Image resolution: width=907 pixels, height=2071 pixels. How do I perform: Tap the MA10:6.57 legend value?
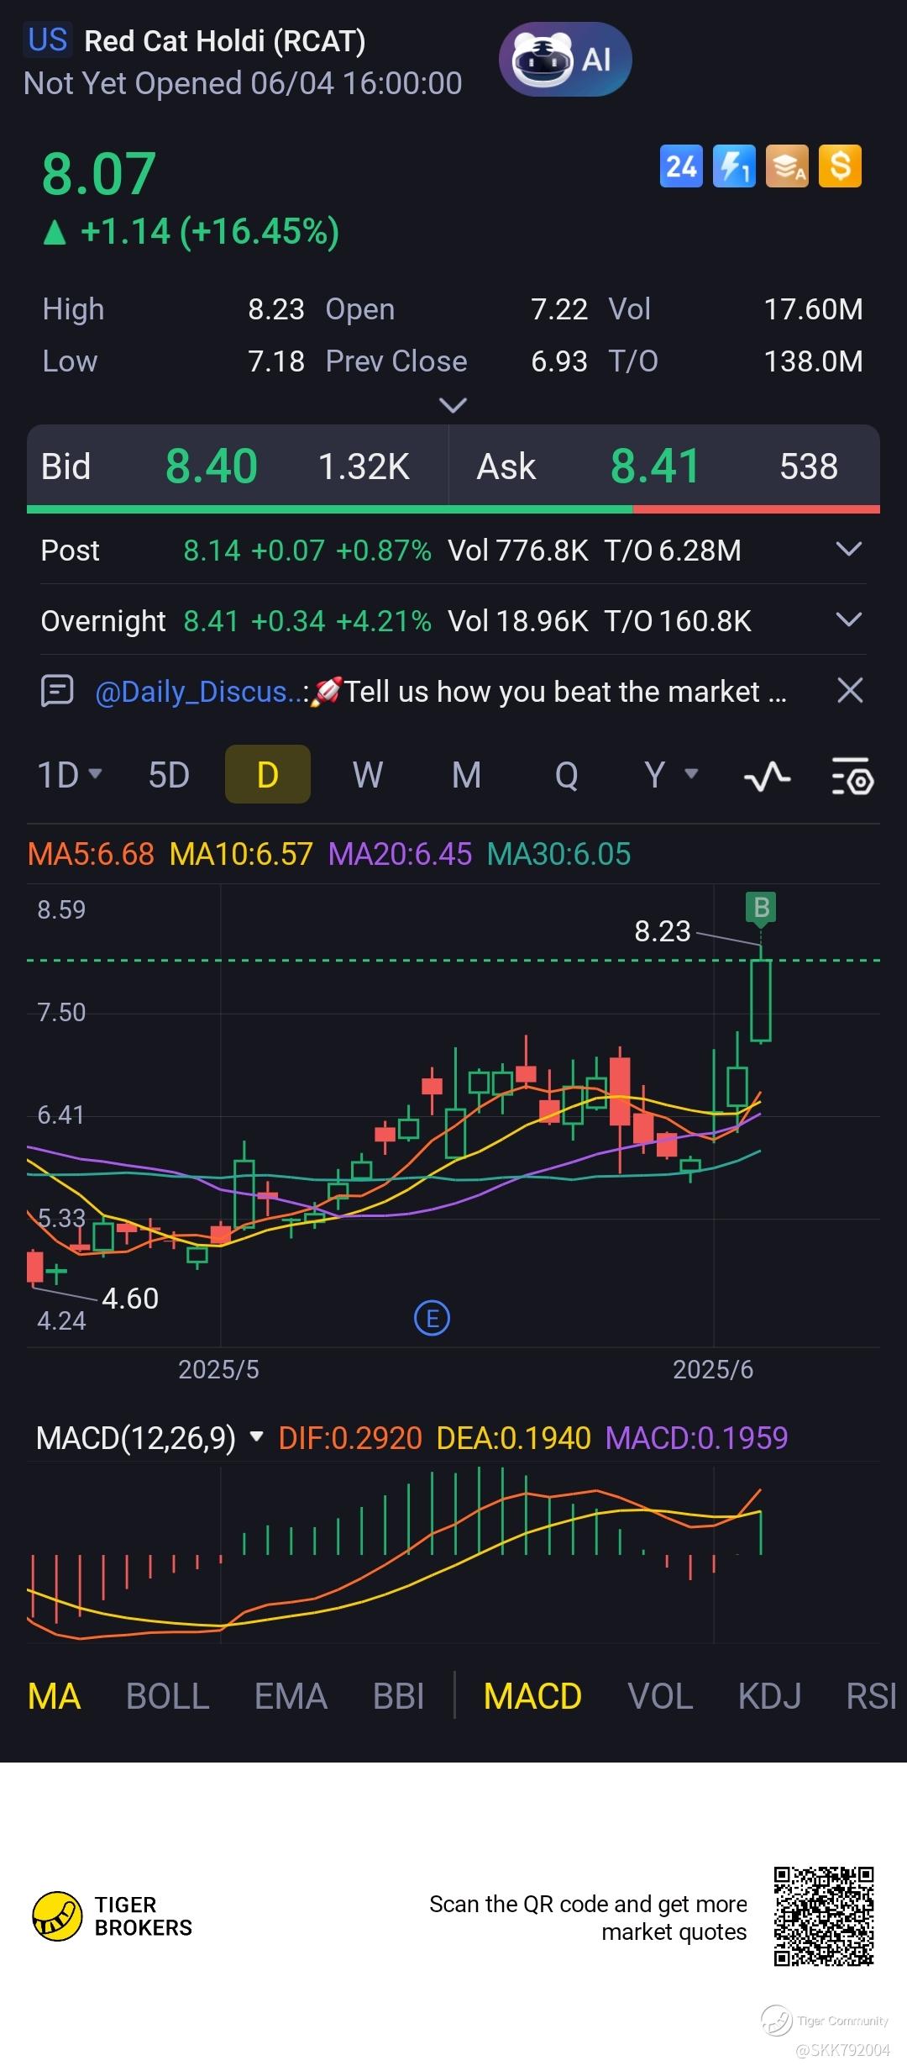[x=241, y=854]
